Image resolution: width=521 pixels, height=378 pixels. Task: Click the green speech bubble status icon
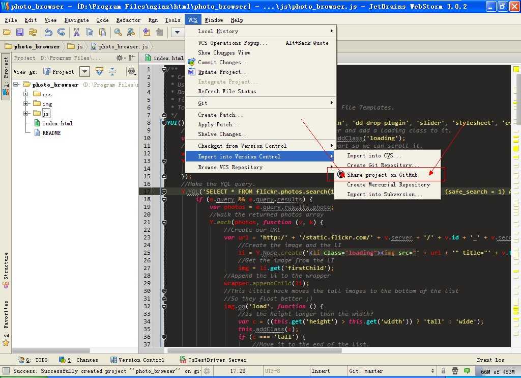(x=467, y=371)
